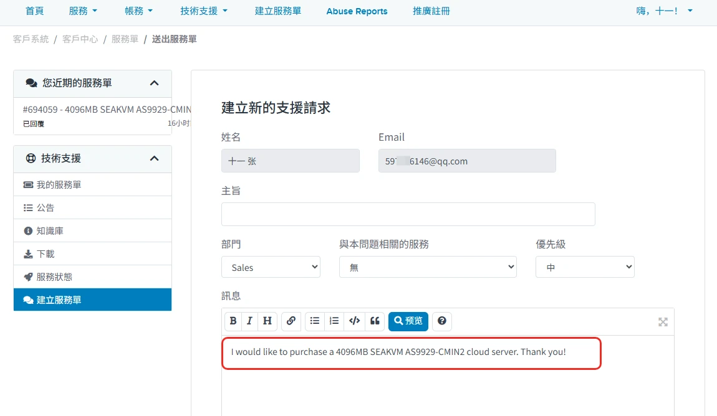Open 服務狀態 in sidebar
The height and width of the screenshot is (416, 717).
coord(92,277)
